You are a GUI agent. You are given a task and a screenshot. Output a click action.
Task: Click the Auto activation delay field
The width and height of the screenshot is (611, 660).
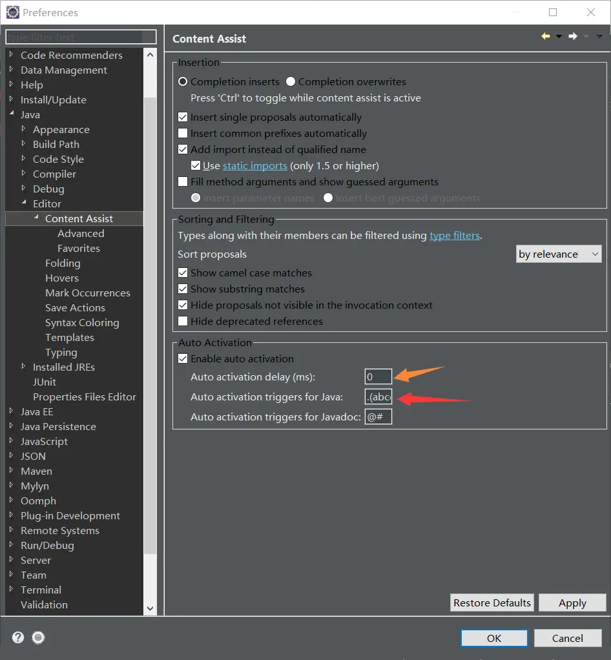click(378, 376)
